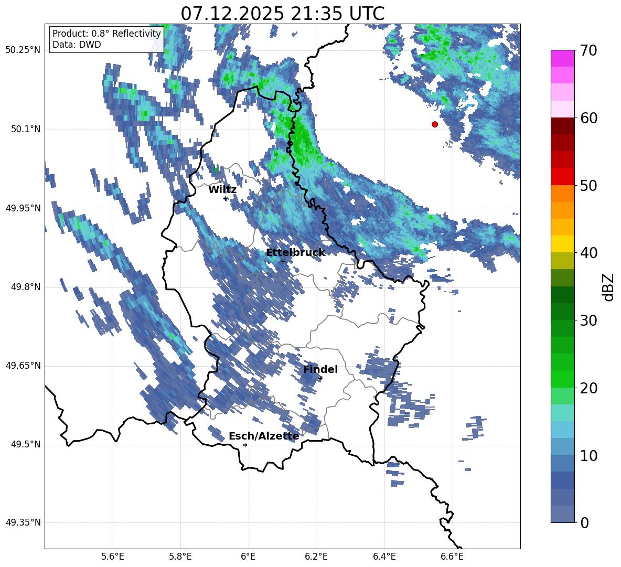
Task: Click the Product: 0.8° Reflectivity text
Action: 106,33
